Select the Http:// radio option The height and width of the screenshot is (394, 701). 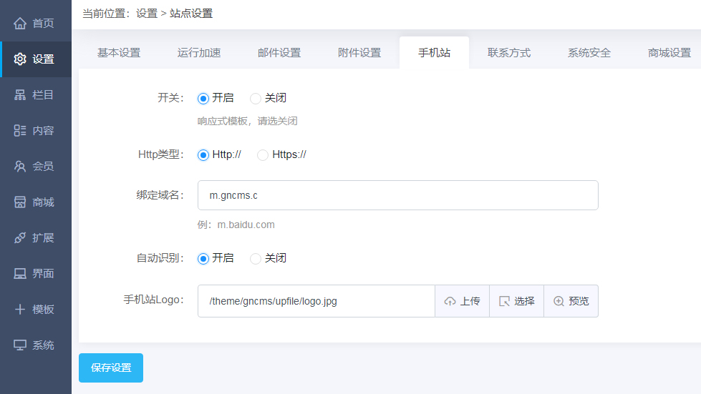[x=203, y=155]
